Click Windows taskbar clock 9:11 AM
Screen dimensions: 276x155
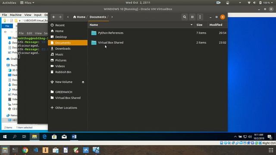259,136
